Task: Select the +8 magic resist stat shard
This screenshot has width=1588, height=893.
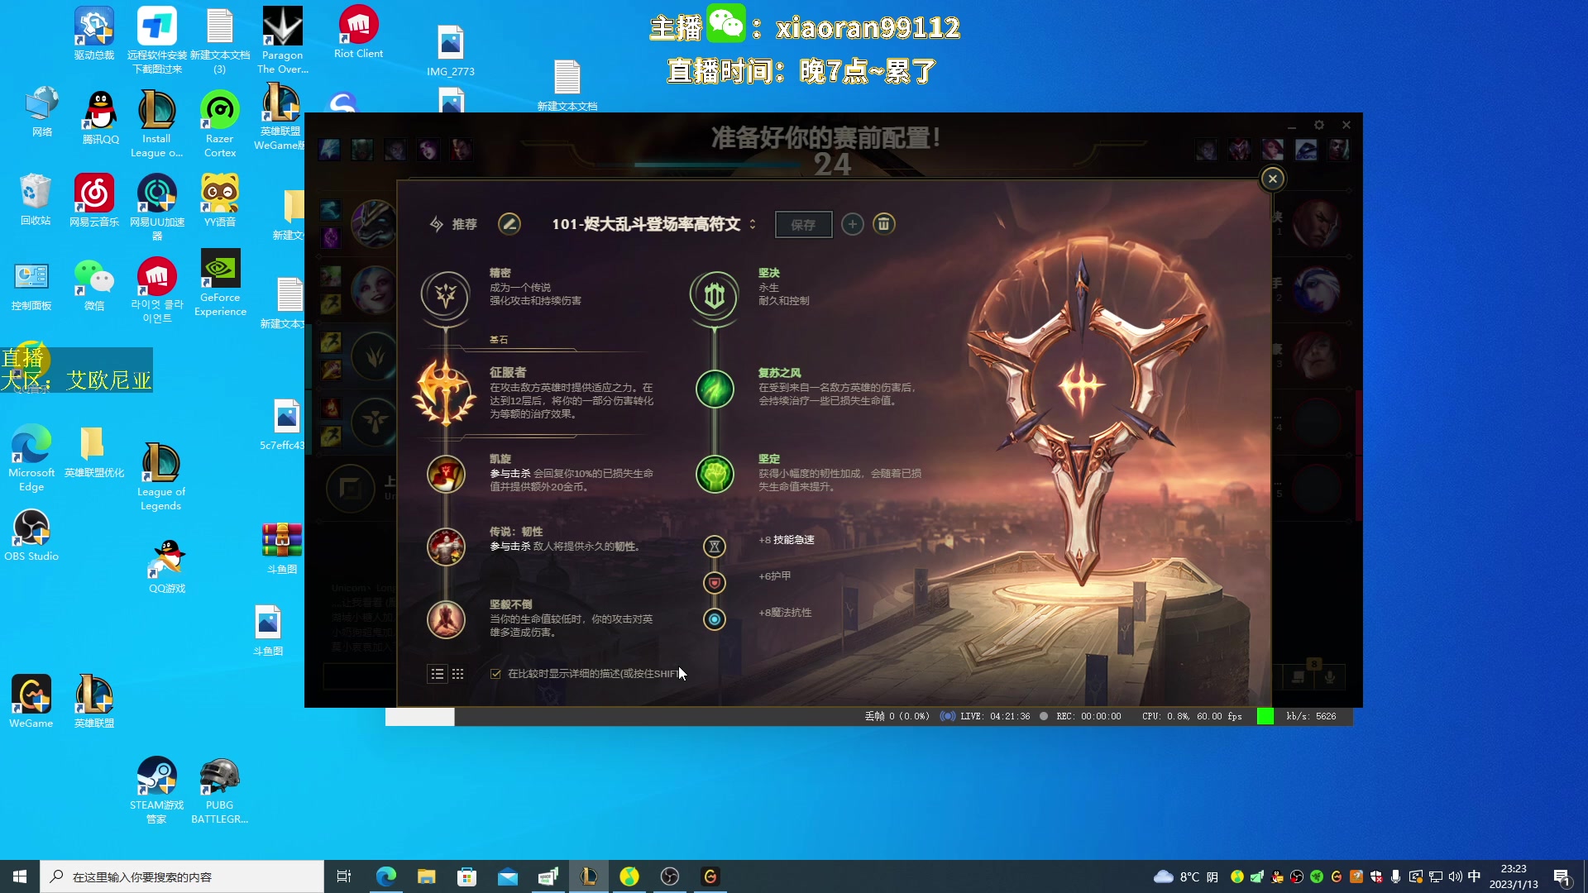Action: pos(715,619)
